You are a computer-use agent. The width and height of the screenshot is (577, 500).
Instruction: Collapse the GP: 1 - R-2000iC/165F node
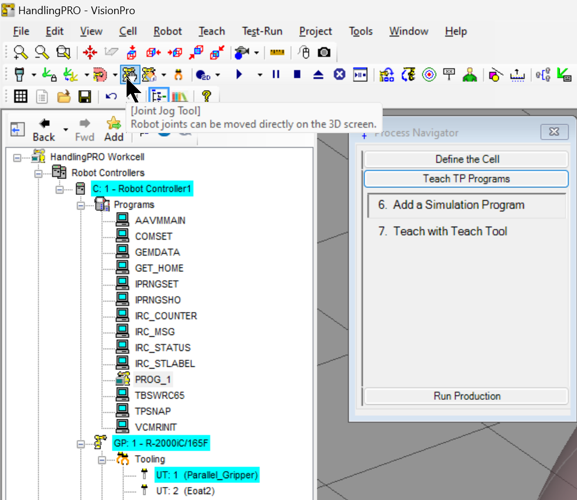point(81,444)
